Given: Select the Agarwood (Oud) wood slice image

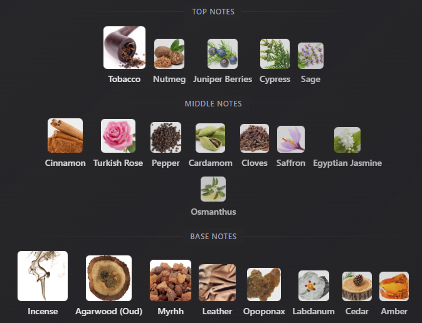Looking at the screenshot, I should tap(108, 278).
